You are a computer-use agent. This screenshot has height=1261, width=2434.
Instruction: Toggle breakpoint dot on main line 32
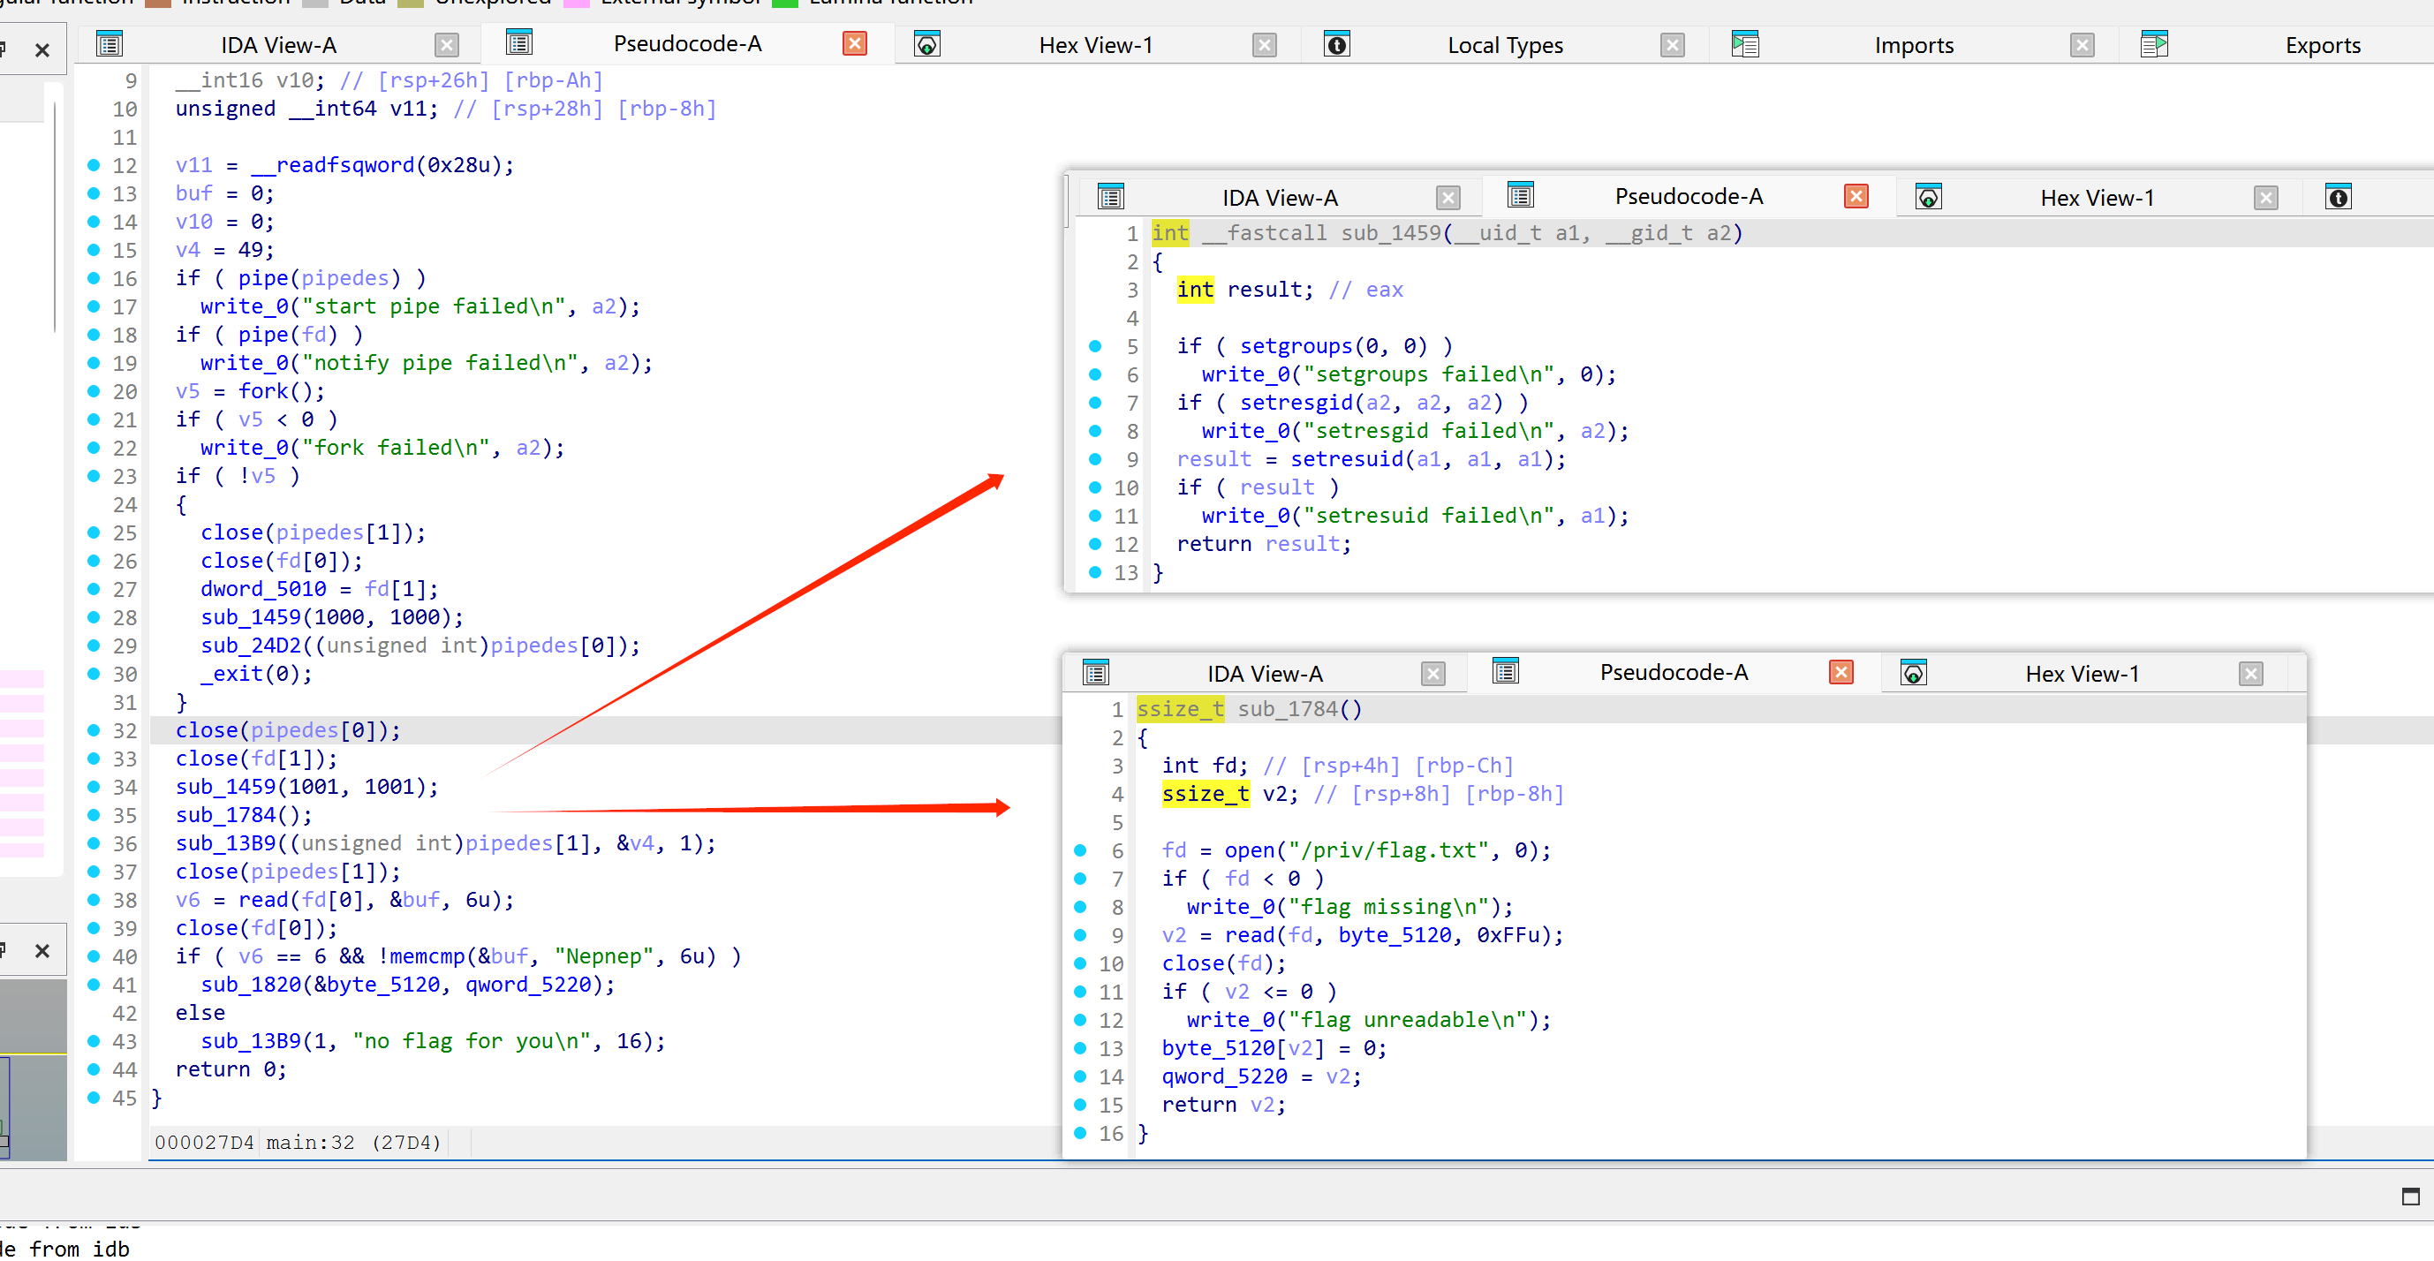click(x=94, y=730)
